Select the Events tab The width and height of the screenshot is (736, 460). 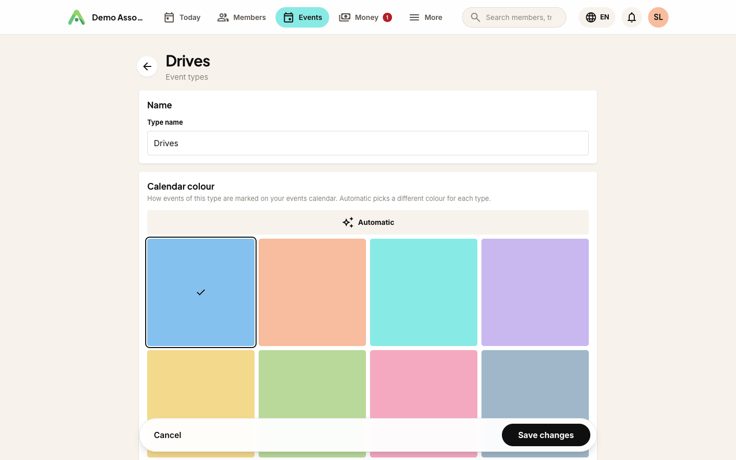(303, 17)
